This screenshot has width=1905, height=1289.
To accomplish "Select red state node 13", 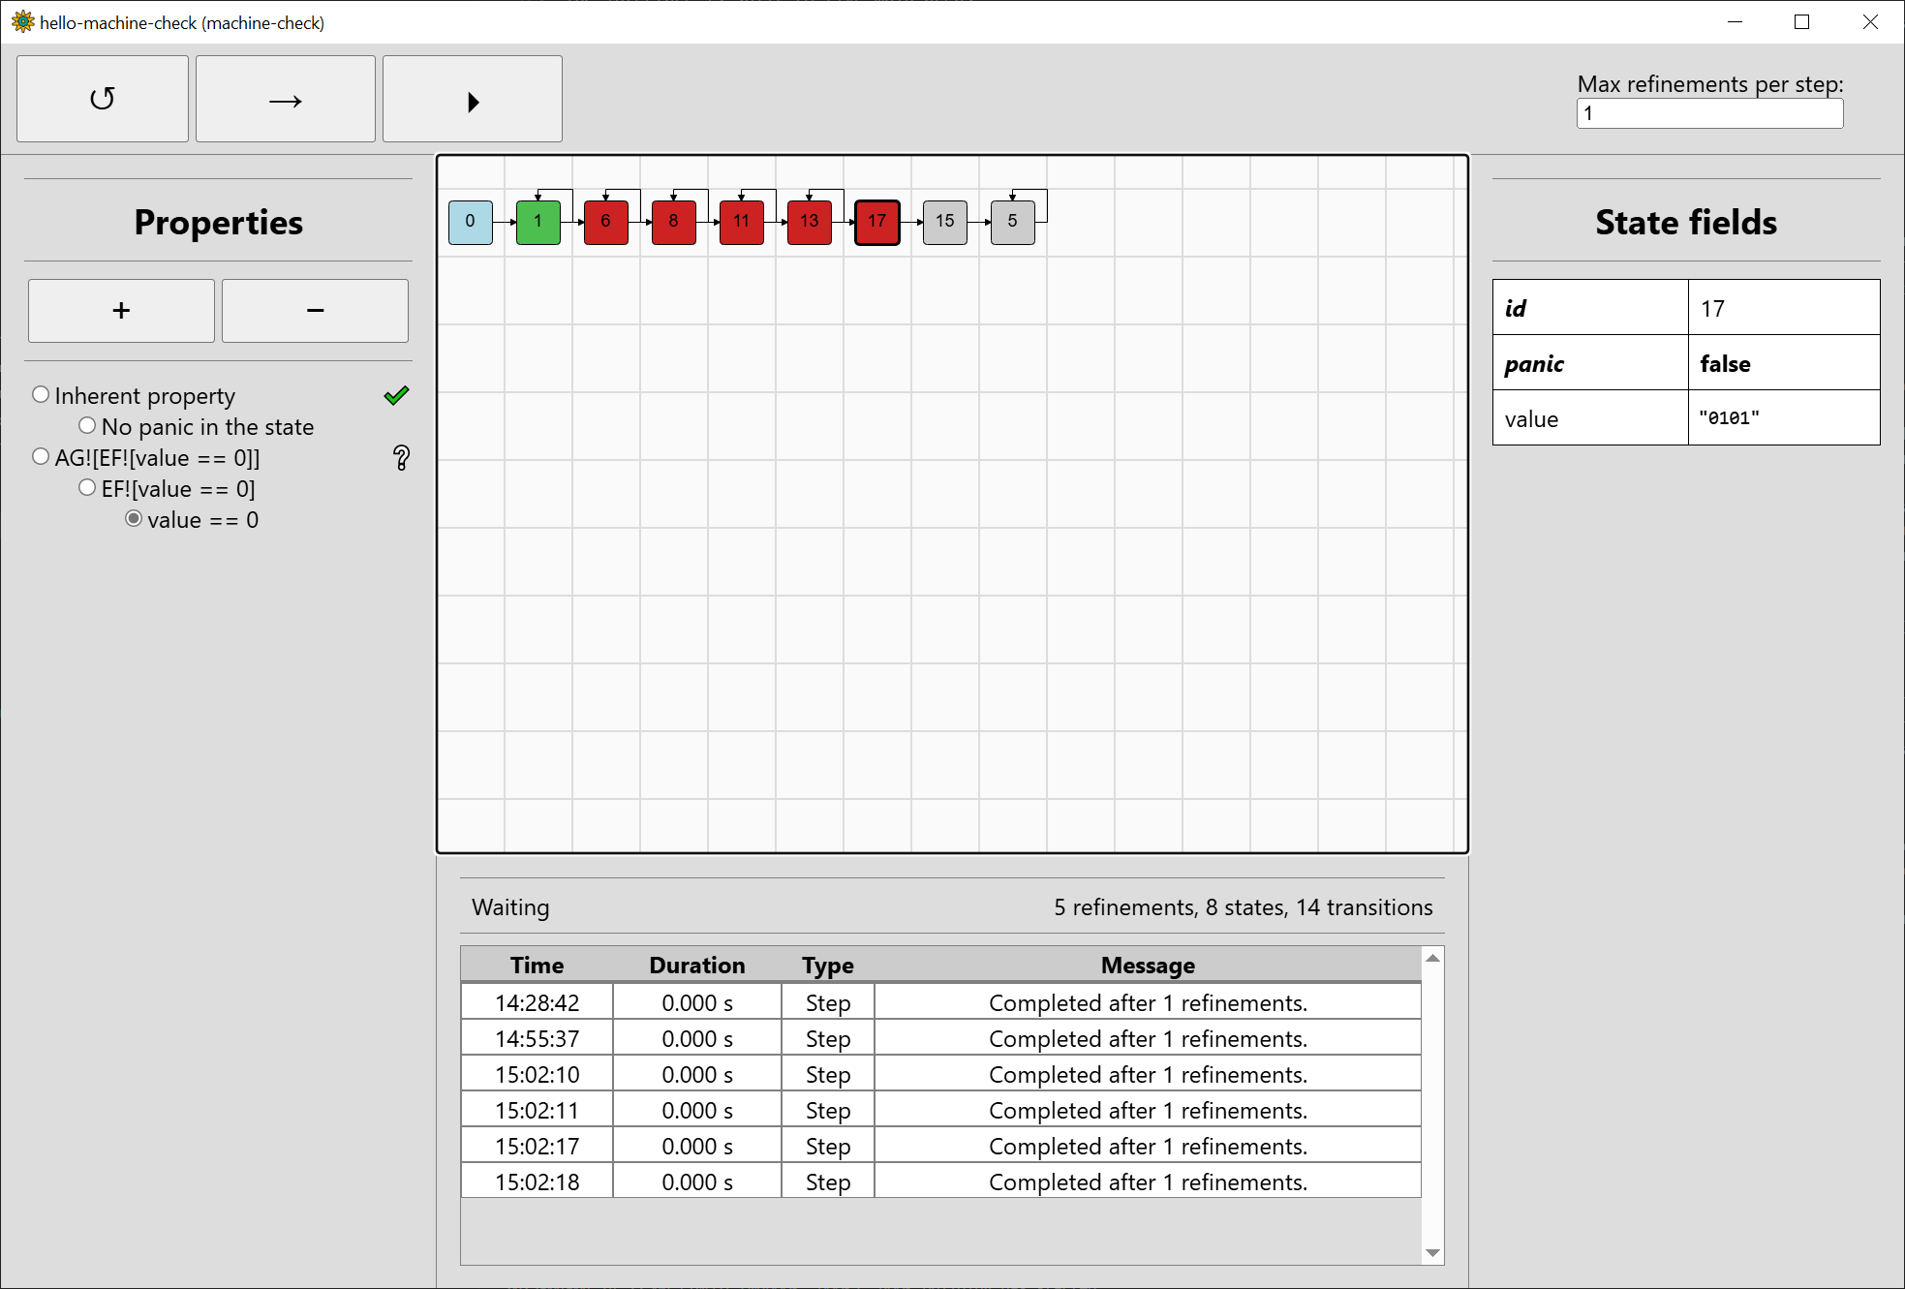I will [810, 222].
